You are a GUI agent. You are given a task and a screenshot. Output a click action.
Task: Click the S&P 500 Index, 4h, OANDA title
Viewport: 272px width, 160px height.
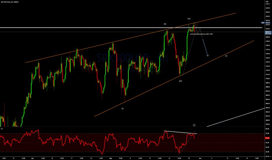[x=10, y=2]
